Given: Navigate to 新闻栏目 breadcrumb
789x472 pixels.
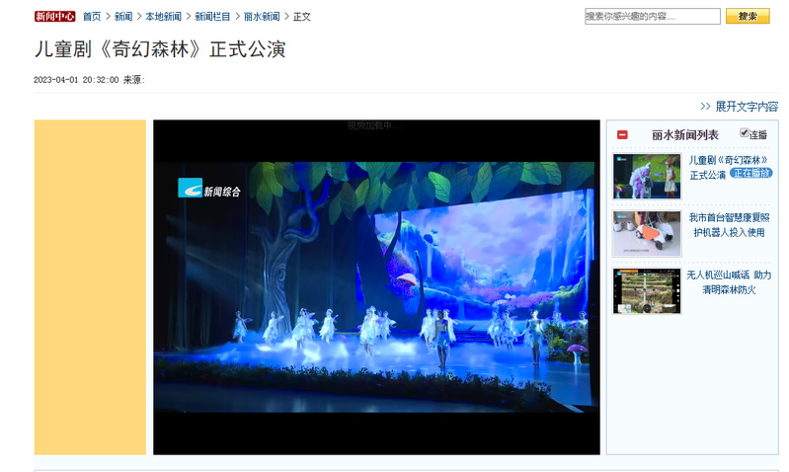Looking at the screenshot, I should pyautogui.click(x=212, y=17).
